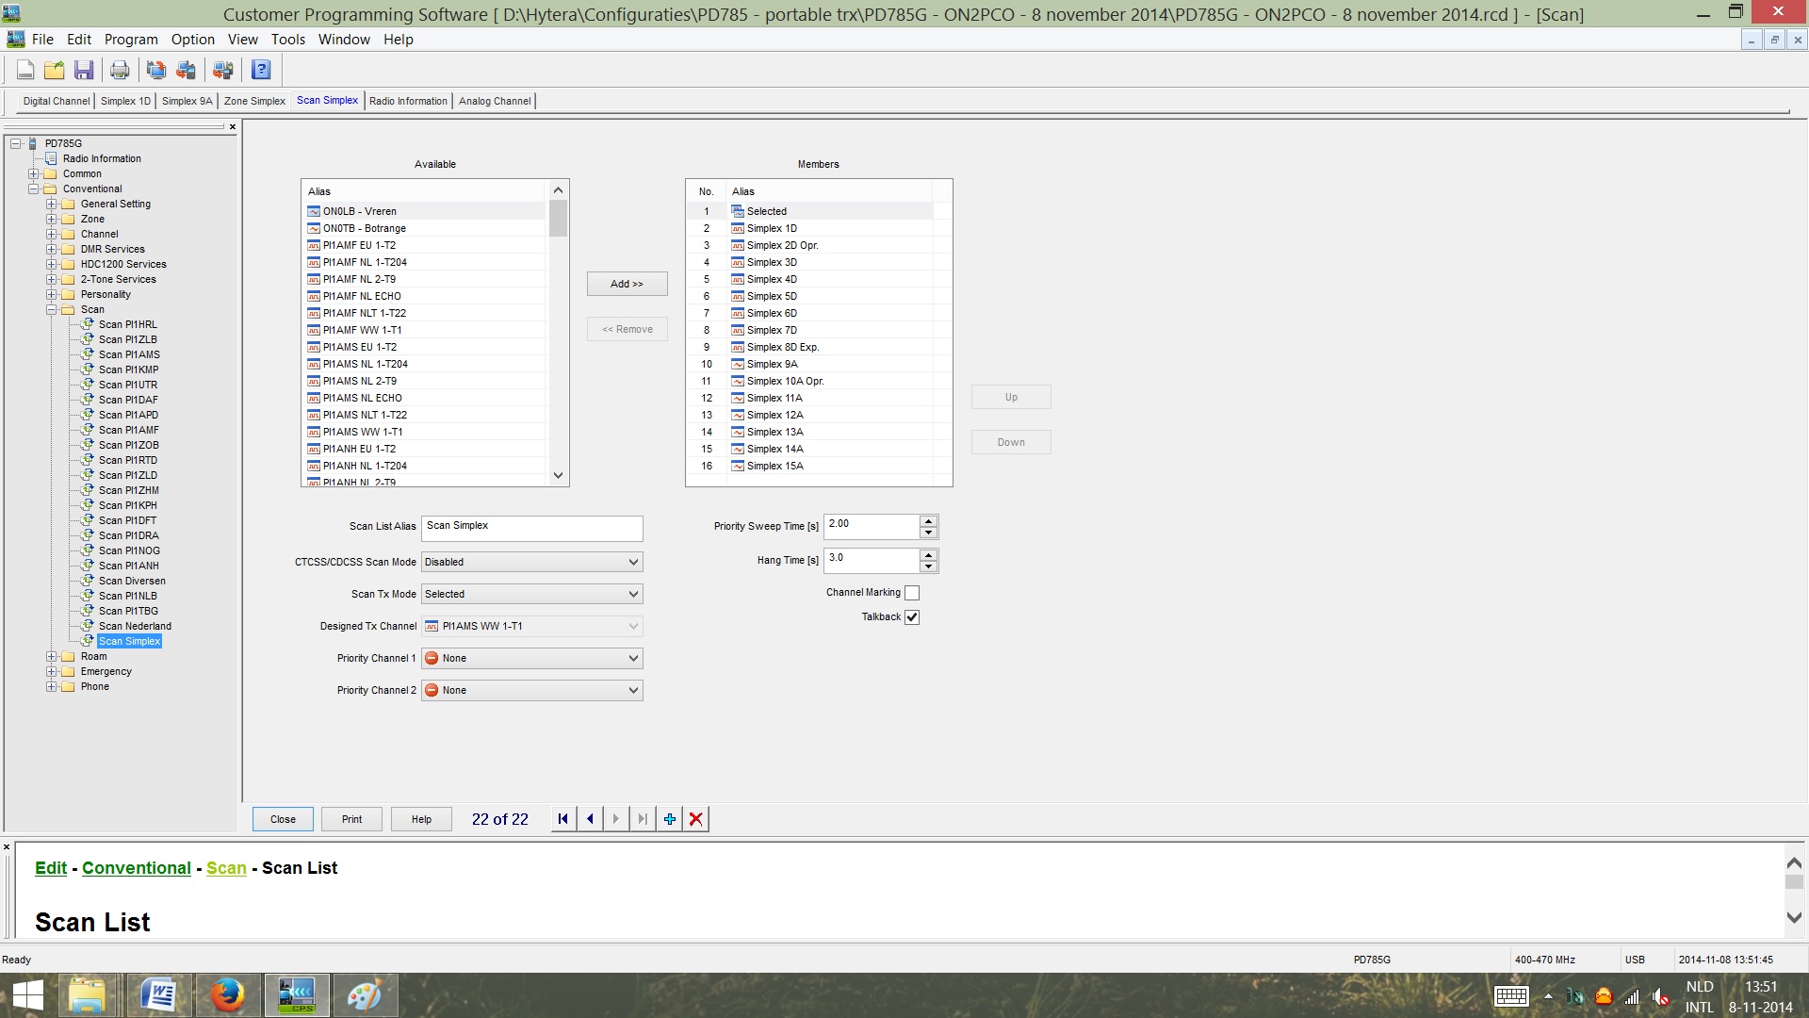This screenshot has height=1018, width=1809.
Task: Collapse the Scan tree folder
Action: (x=52, y=309)
